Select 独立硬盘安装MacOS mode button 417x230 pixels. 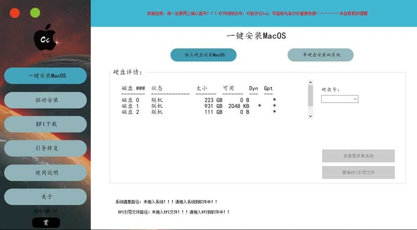tap(203, 55)
